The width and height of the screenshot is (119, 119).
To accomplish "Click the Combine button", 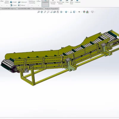I will point(77,2).
